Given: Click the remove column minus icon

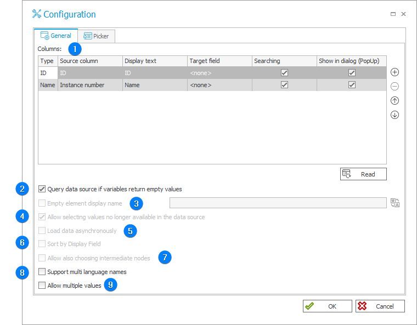Looking at the screenshot, I should click(x=395, y=87).
